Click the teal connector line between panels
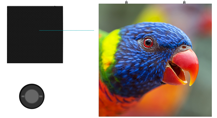 tap(66, 30)
